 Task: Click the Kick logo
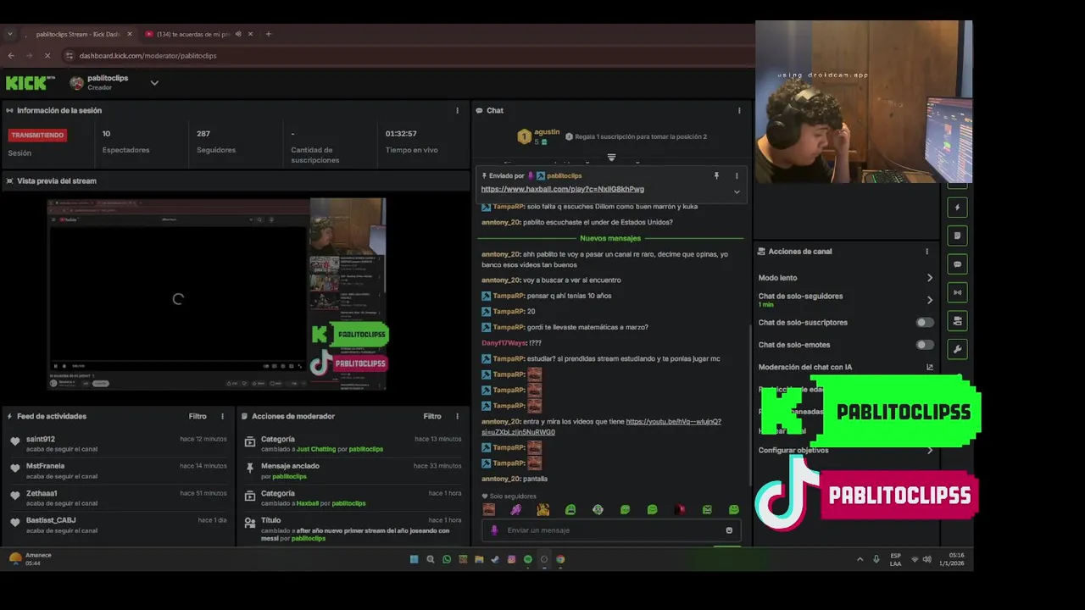click(x=31, y=82)
